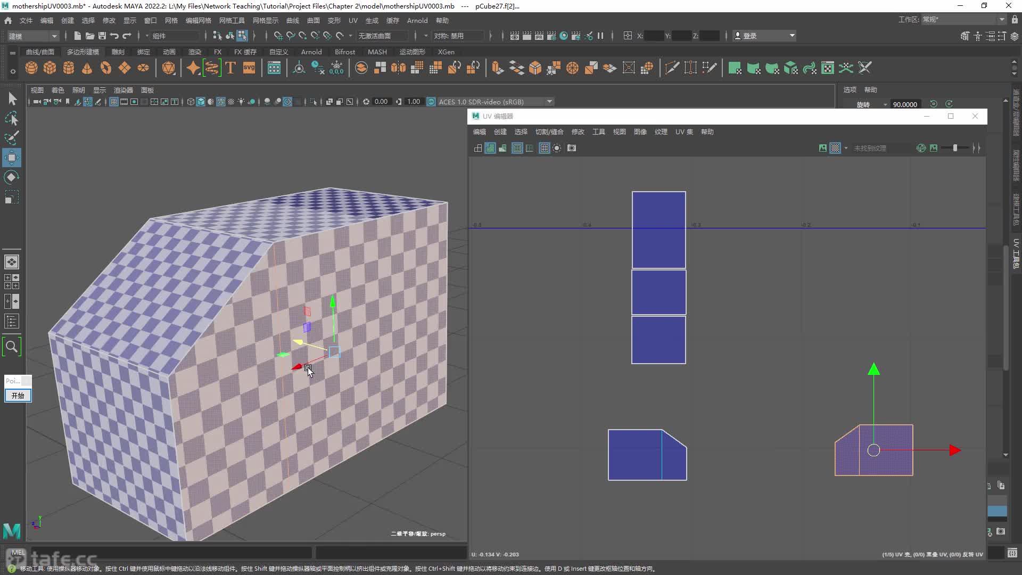Toggle the UV editor shaded UV display icon
1022x575 pixels.
(x=490, y=148)
